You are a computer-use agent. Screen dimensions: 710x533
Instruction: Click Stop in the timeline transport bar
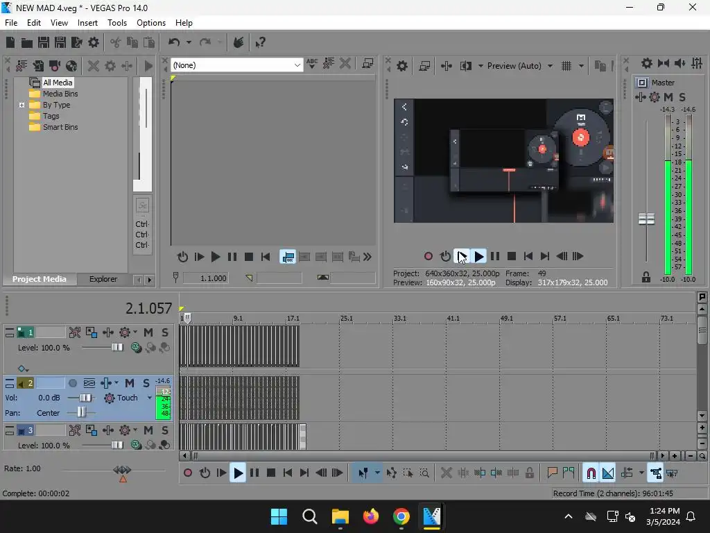point(271,473)
